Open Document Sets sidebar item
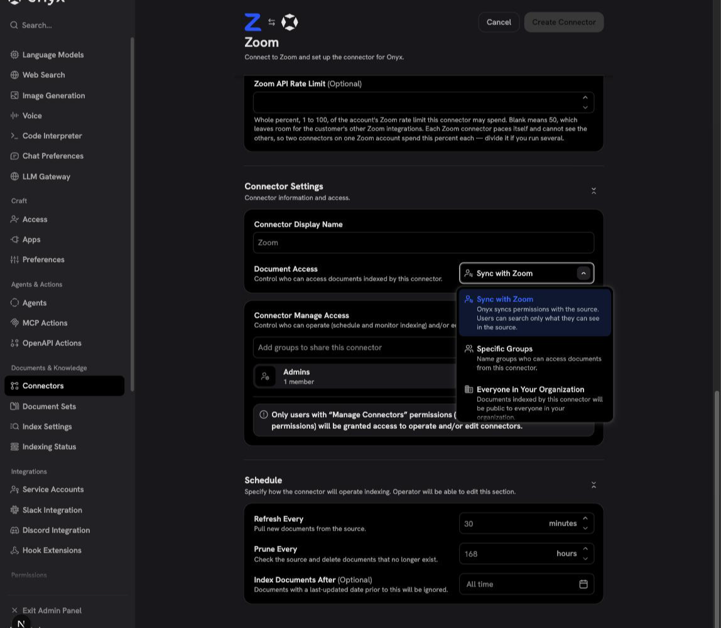The width and height of the screenshot is (721, 628). point(64,406)
